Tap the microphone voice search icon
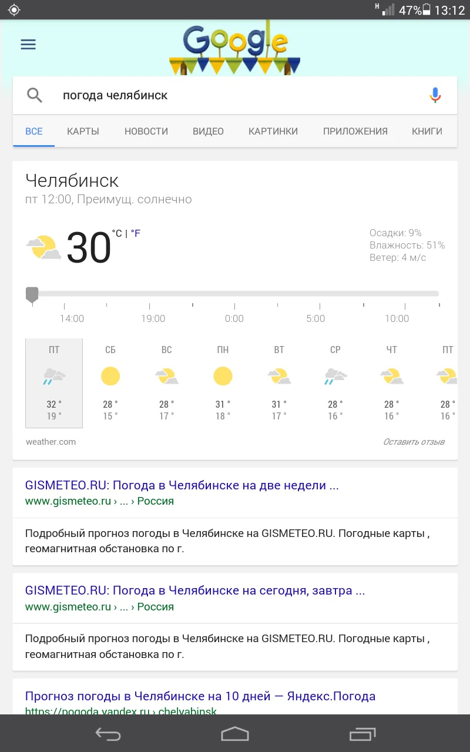 pyautogui.click(x=435, y=95)
